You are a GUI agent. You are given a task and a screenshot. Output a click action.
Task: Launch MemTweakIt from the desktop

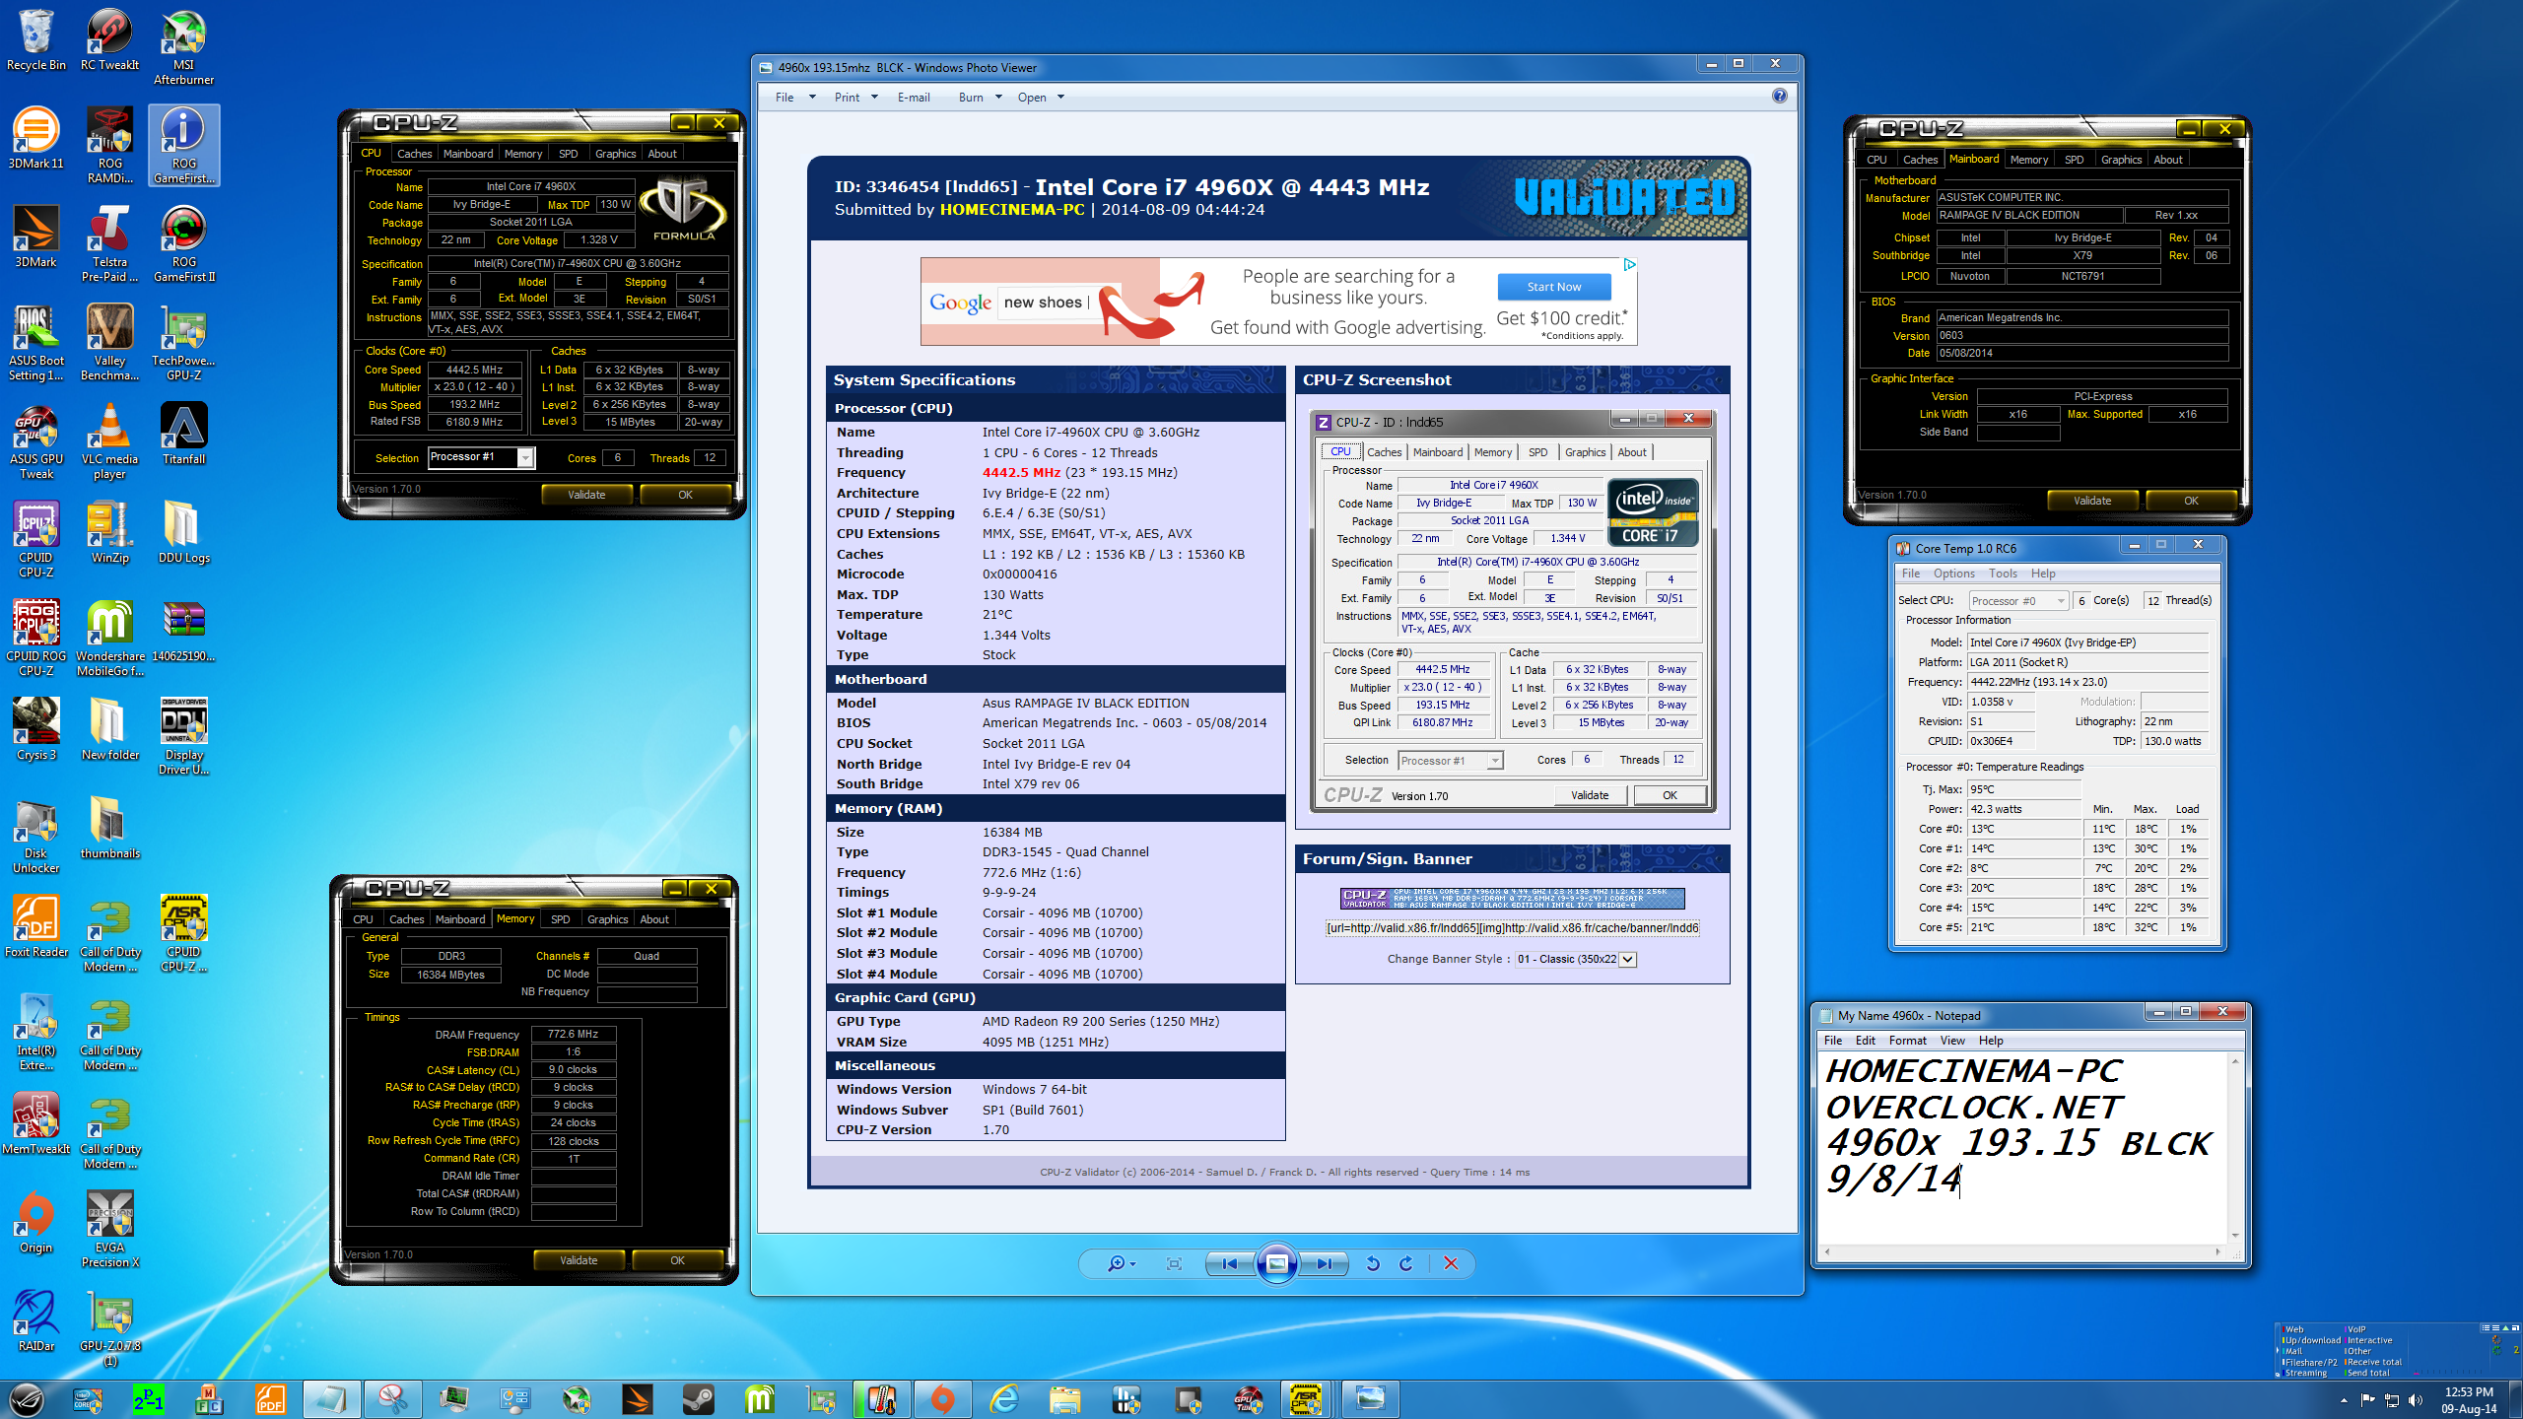[36, 1123]
